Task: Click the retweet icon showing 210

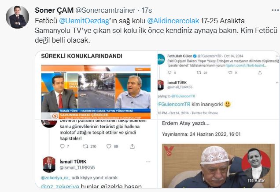Action: pos(85,146)
